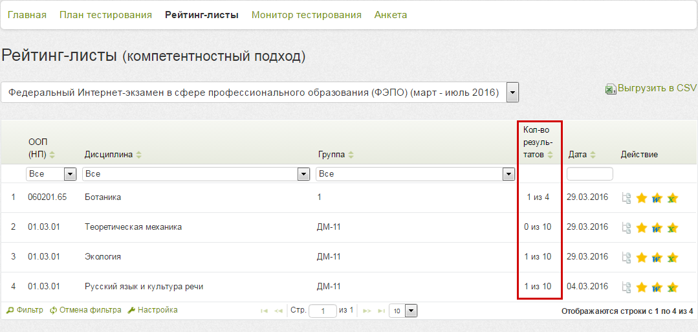
Task: Go to first page pager icon
Action: [264, 311]
